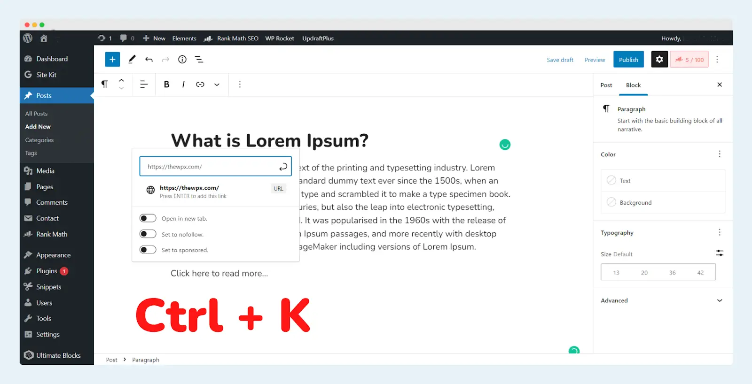The height and width of the screenshot is (384, 752).
Task: Open the site home icon
Action: tap(44, 38)
